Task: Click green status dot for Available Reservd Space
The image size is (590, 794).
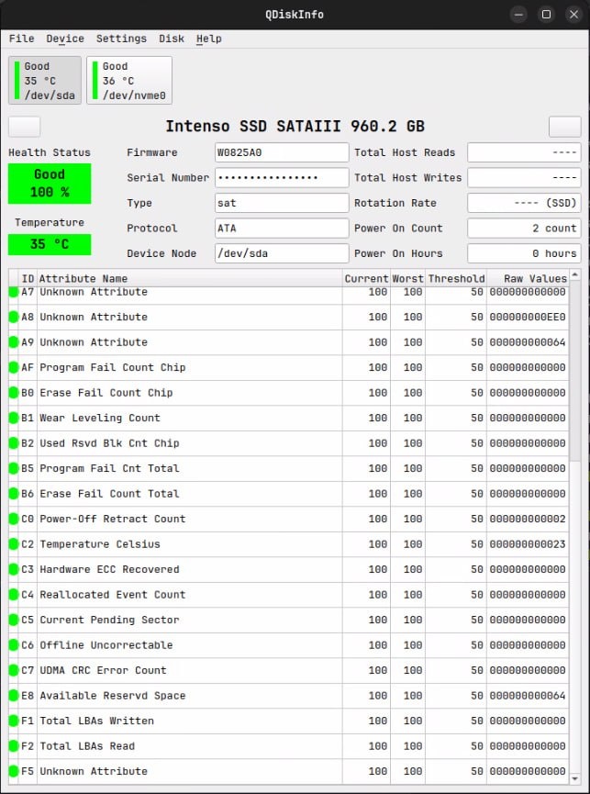Action: (14, 696)
